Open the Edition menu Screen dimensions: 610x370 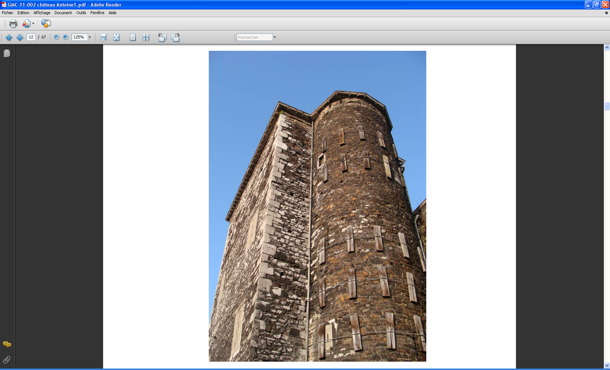pyautogui.click(x=23, y=13)
